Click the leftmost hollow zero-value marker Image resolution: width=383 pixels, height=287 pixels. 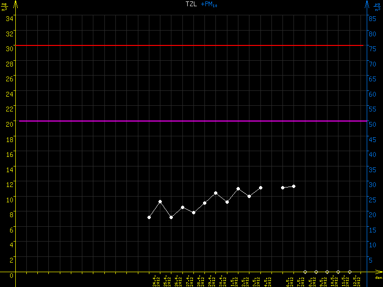click(x=305, y=272)
